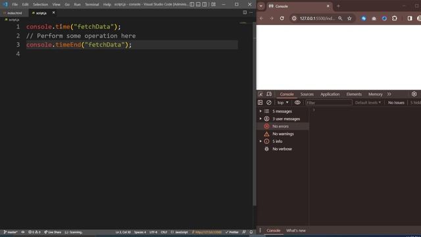
Task: Toggle primary side bar layout icon
Action: point(191,5)
